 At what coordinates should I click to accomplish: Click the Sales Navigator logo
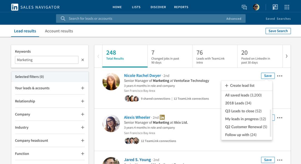click(35, 7)
